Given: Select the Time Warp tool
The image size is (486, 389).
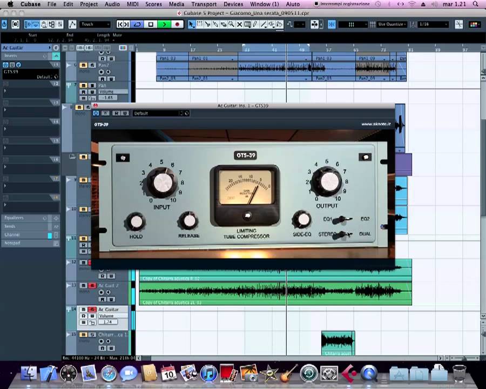Looking at the screenshot, I should 247,24.
